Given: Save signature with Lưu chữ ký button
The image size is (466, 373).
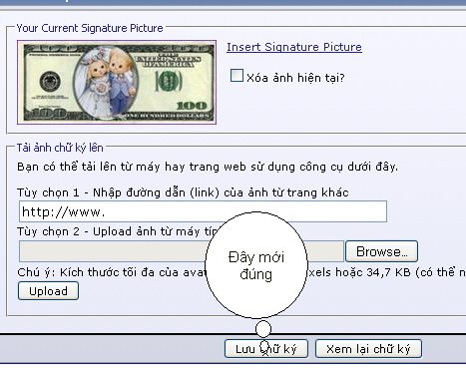Looking at the screenshot, I should (x=266, y=349).
